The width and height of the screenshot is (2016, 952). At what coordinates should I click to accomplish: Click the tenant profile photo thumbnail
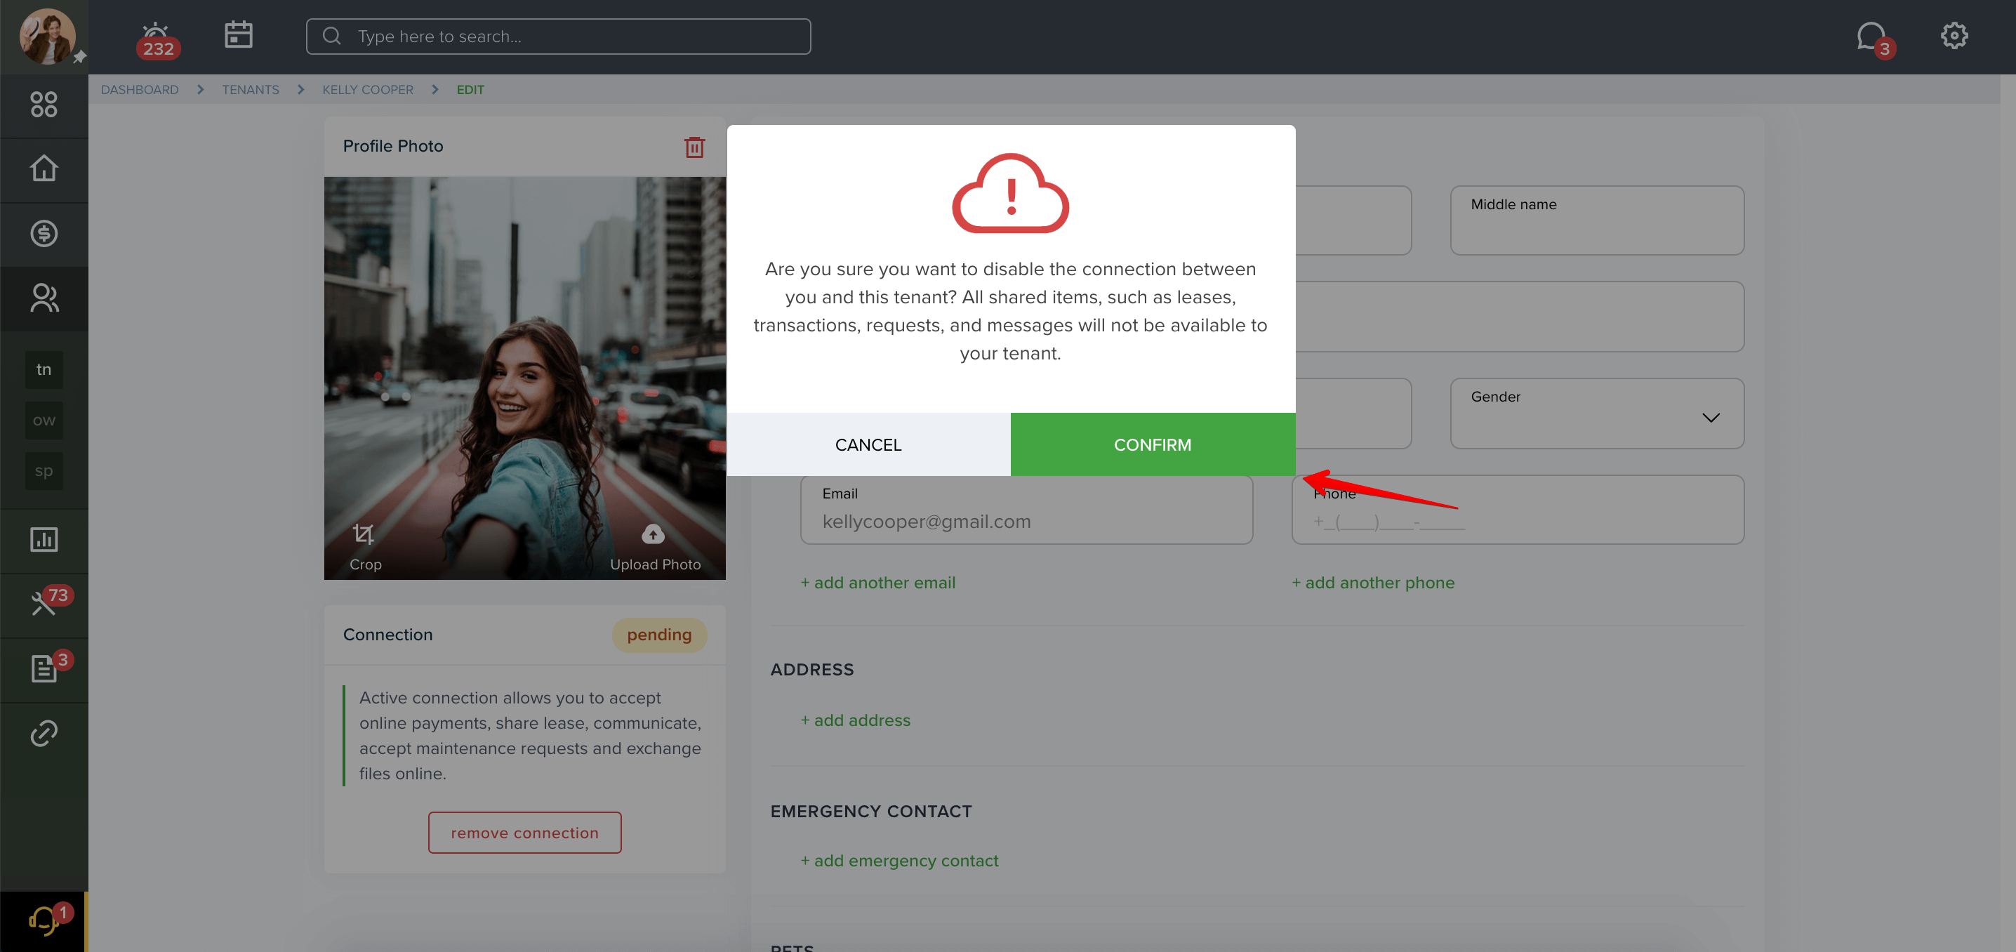click(524, 378)
